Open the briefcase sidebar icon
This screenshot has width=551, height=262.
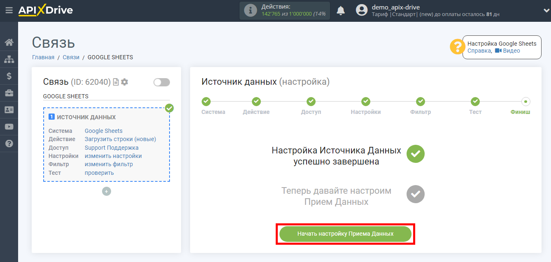tap(9, 93)
